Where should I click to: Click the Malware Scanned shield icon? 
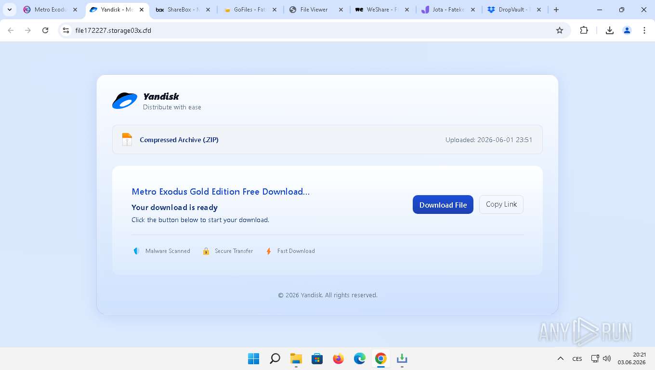click(136, 251)
